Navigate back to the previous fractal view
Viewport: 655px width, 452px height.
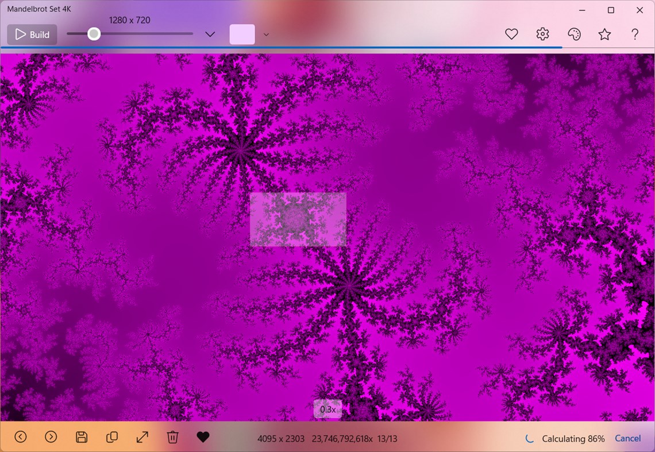click(x=20, y=437)
